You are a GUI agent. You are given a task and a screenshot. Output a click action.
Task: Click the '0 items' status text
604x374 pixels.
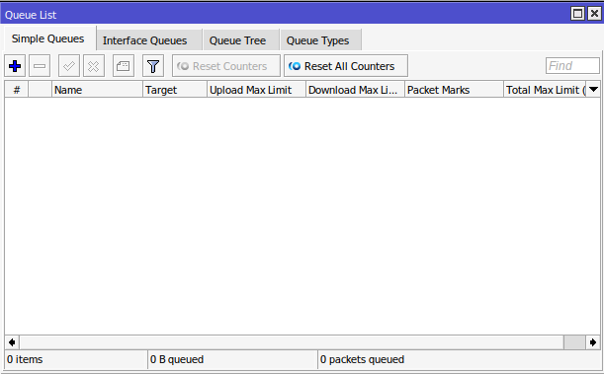click(25, 359)
